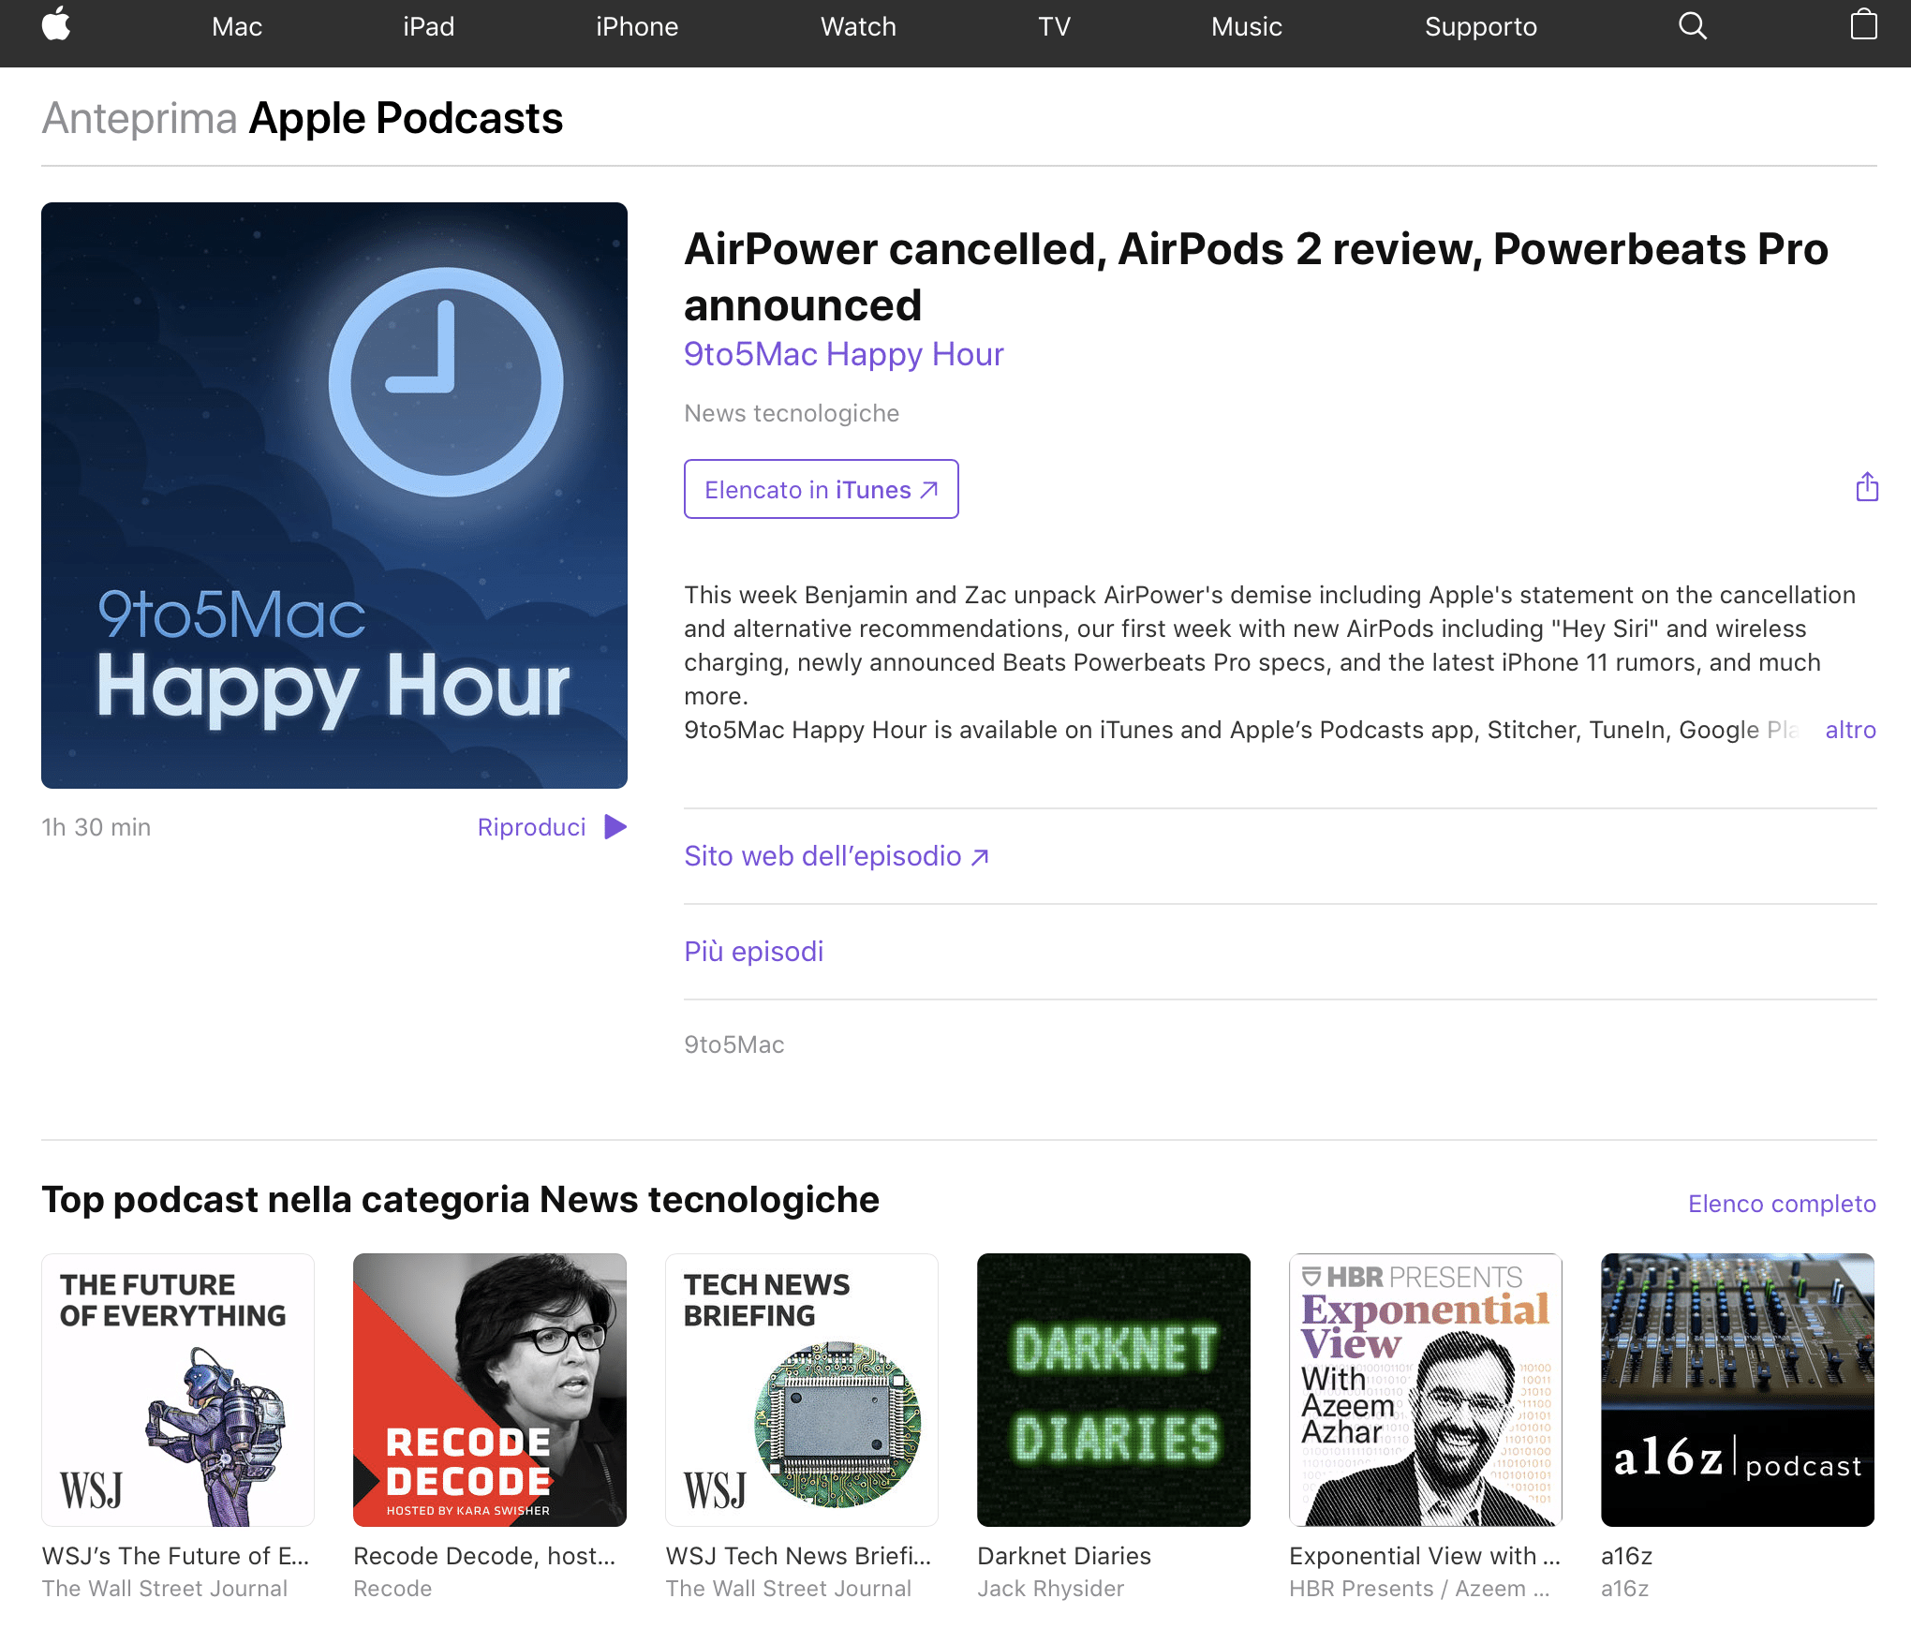1911x1643 pixels.
Task: Click the 1h 30 min duration text
Action: 96,827
